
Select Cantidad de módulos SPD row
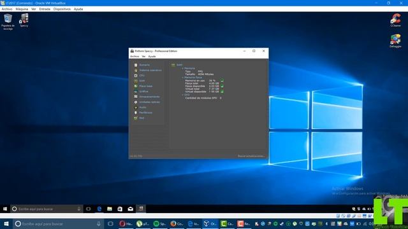pyautogui.click(x=203, y=98)
